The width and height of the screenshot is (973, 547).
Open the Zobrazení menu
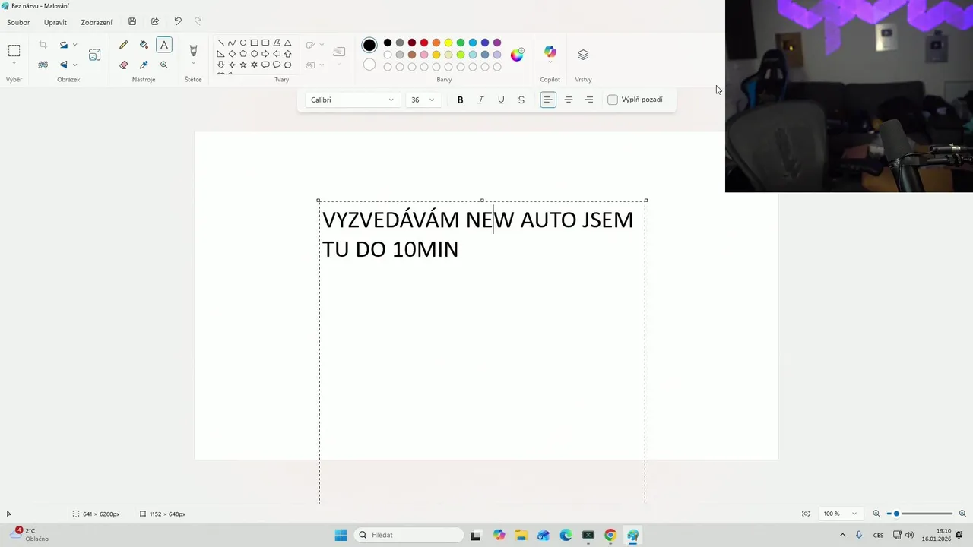pos(97,22)
